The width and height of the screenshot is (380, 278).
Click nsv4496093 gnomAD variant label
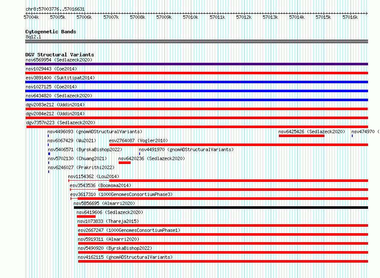[95, 132]
